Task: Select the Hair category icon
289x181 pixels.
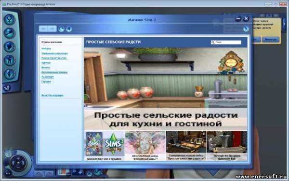Action: coord(10,33)
